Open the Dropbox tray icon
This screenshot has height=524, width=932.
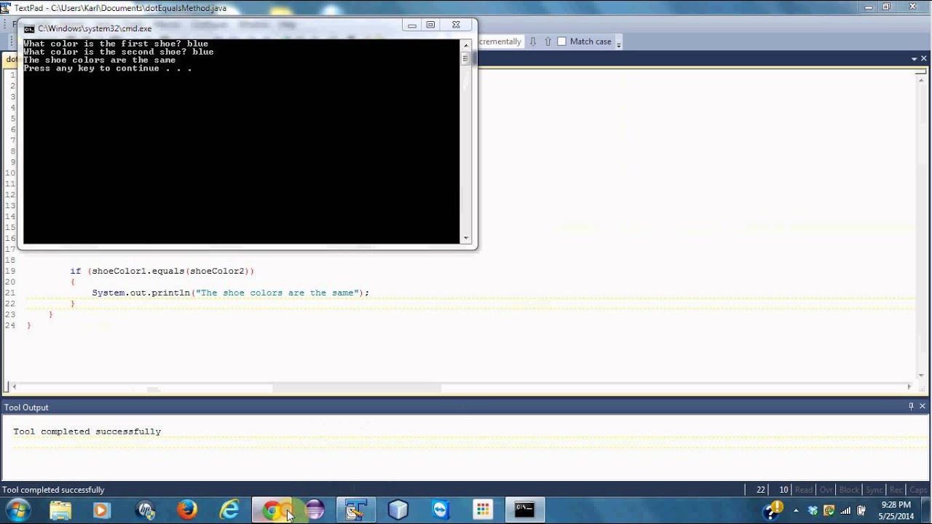(x=813, y=511)
